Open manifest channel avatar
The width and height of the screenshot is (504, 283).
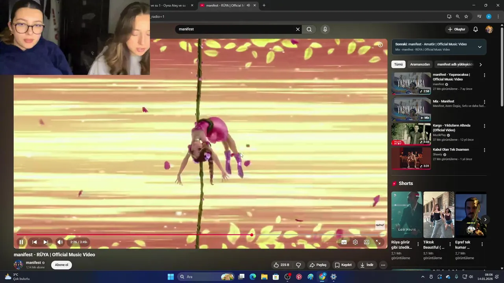tap(19, 265)
